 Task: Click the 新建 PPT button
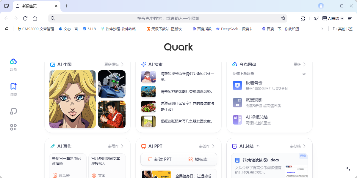(160, 159)
